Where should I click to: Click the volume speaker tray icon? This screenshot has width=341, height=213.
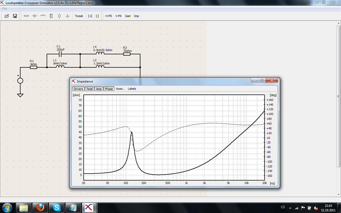tap(316, 208)
